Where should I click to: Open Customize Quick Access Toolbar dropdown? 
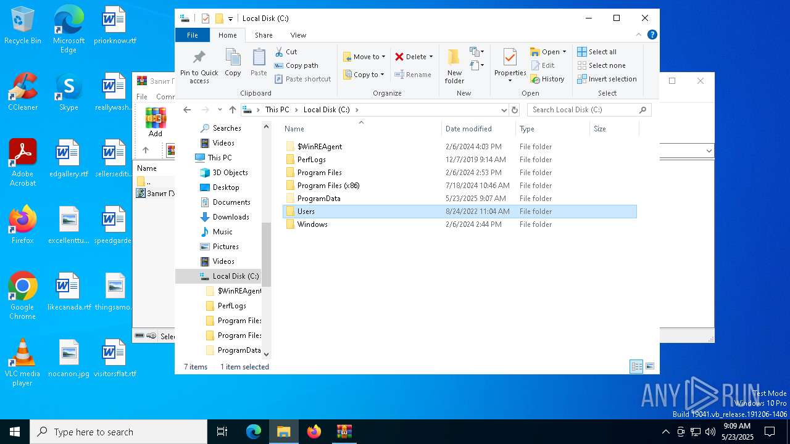pos(230,19)
